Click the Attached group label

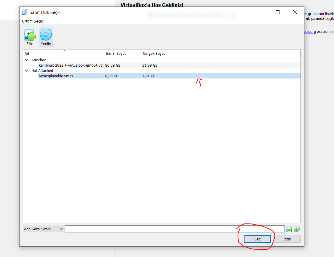click(x=39, y=60)
